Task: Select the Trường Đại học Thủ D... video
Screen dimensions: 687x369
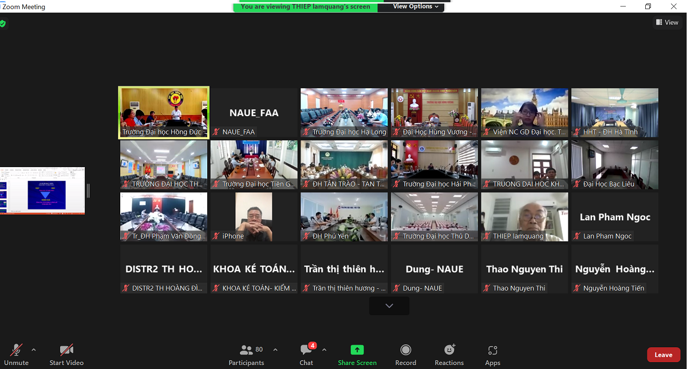Action: point(435,217)
